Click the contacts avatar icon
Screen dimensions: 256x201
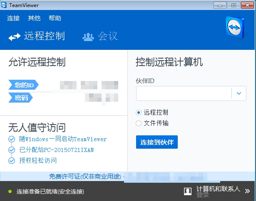coord(188,191)
